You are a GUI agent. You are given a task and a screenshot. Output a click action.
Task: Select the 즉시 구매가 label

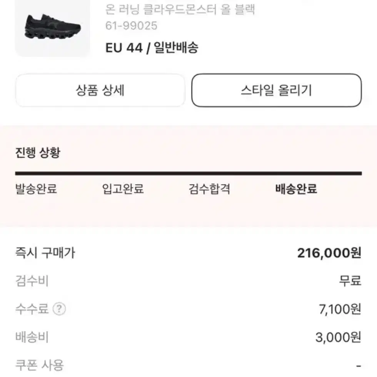[45, 253]
